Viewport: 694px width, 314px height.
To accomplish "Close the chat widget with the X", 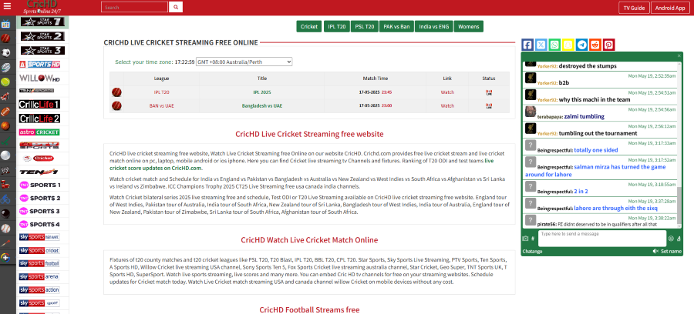I will [679, 55].
